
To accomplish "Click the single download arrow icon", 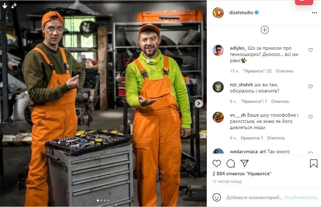I will (5, 6).
